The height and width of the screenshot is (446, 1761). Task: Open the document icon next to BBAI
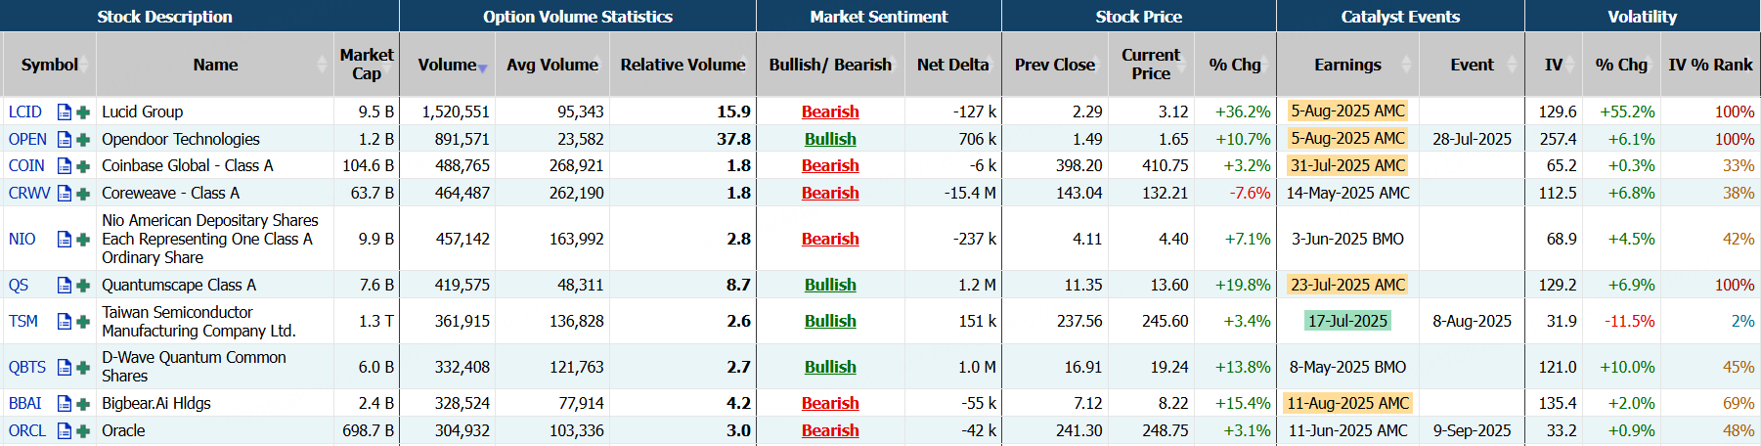(x=65, y=404)
